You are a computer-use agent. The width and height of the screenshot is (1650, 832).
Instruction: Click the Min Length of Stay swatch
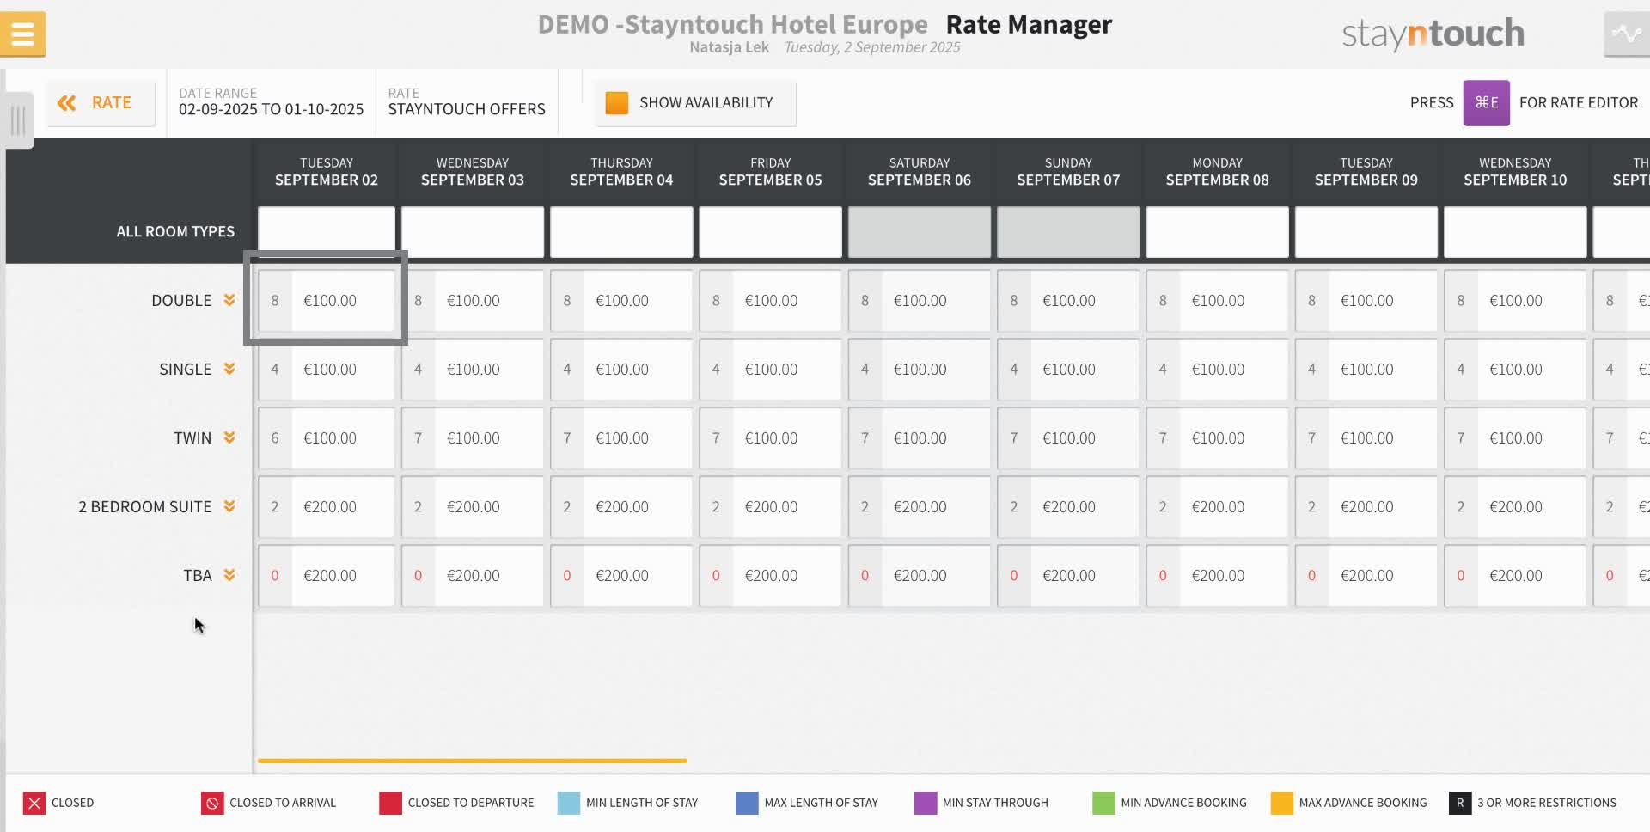[x=568, y=803]
